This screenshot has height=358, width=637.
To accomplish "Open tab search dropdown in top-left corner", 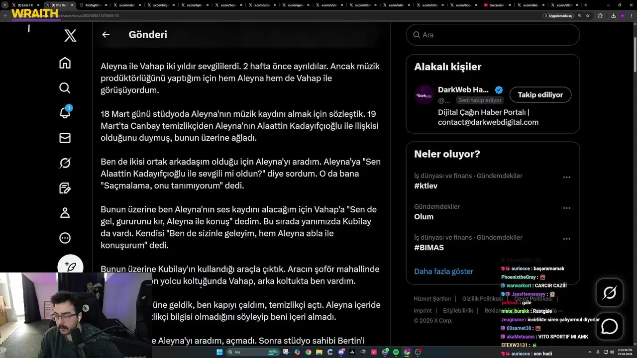I will pos(5,5).
